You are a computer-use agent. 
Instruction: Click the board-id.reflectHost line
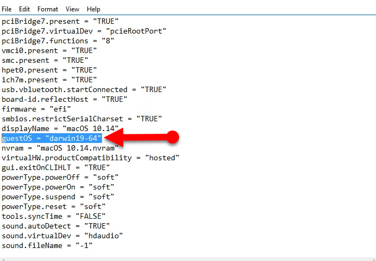[x=64, y=99]
